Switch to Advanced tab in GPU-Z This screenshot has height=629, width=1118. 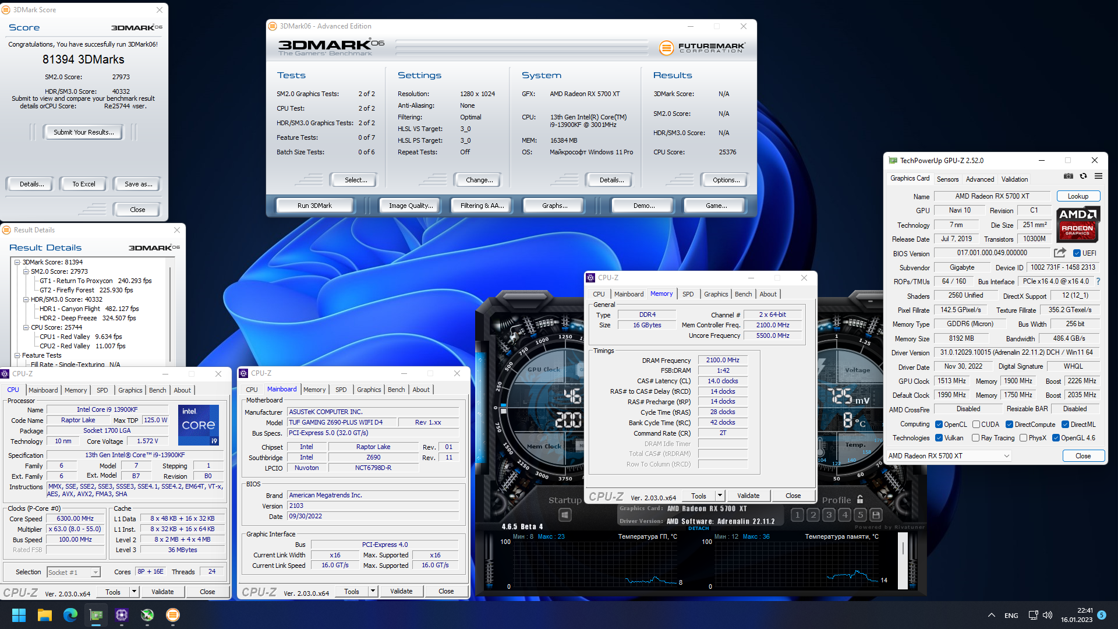tap(980, 179)
